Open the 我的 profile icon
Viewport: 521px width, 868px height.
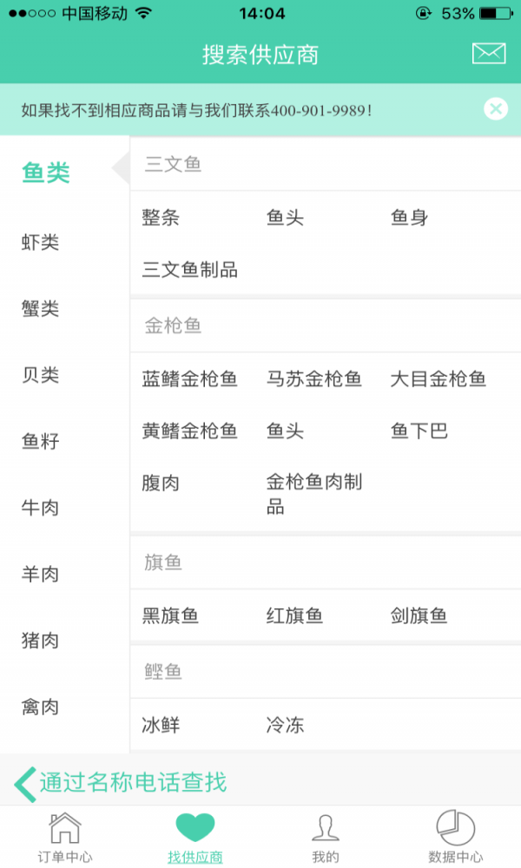(326, 827)
